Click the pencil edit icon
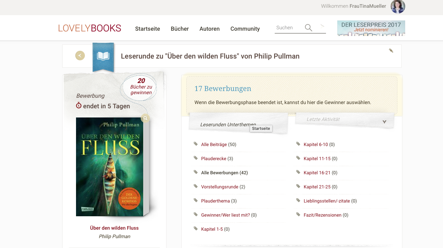Screen dimensions: 443x248 click(x=391, y=50)
